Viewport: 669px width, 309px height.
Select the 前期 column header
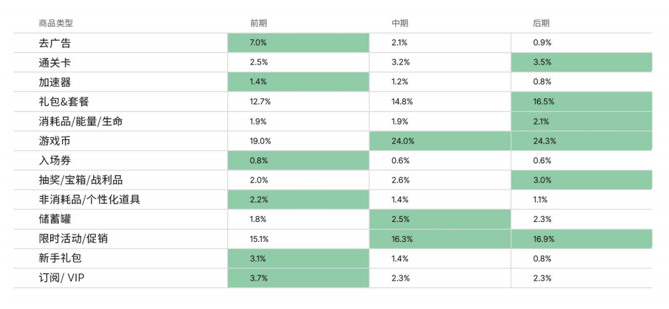coord(259,24)
